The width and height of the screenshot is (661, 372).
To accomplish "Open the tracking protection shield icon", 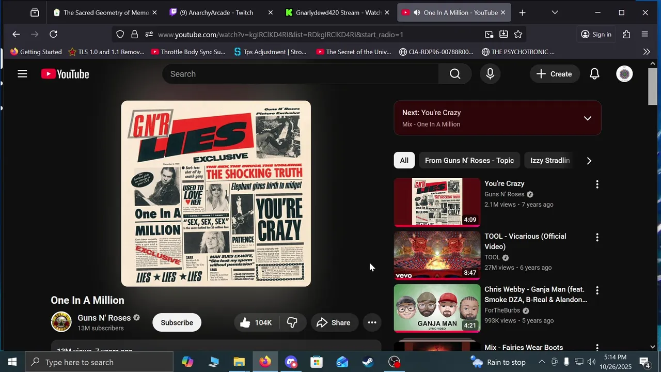I will click(x=120, y=34).
